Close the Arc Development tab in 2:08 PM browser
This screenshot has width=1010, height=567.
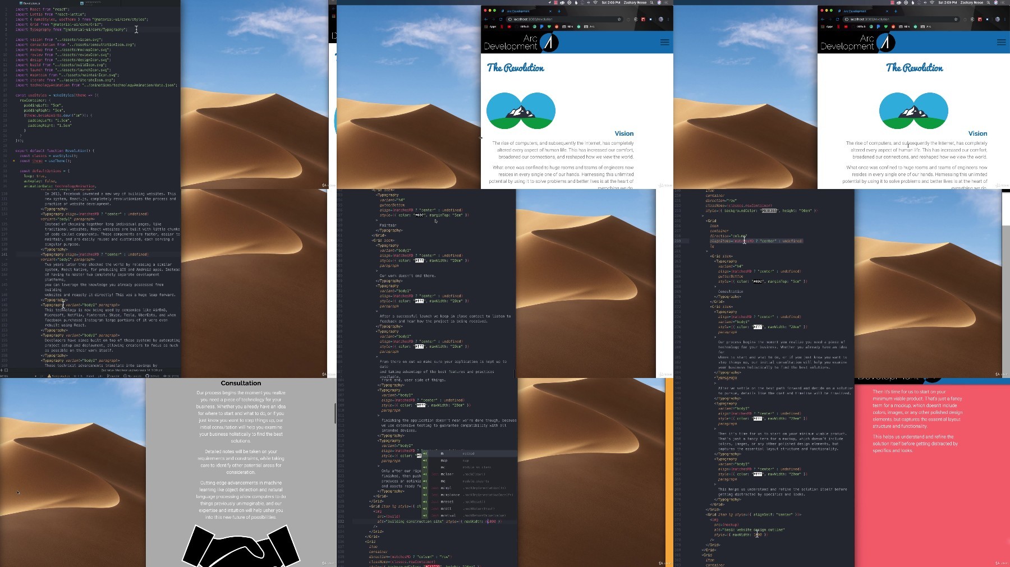pyautogui.click(x=550, y=11)
